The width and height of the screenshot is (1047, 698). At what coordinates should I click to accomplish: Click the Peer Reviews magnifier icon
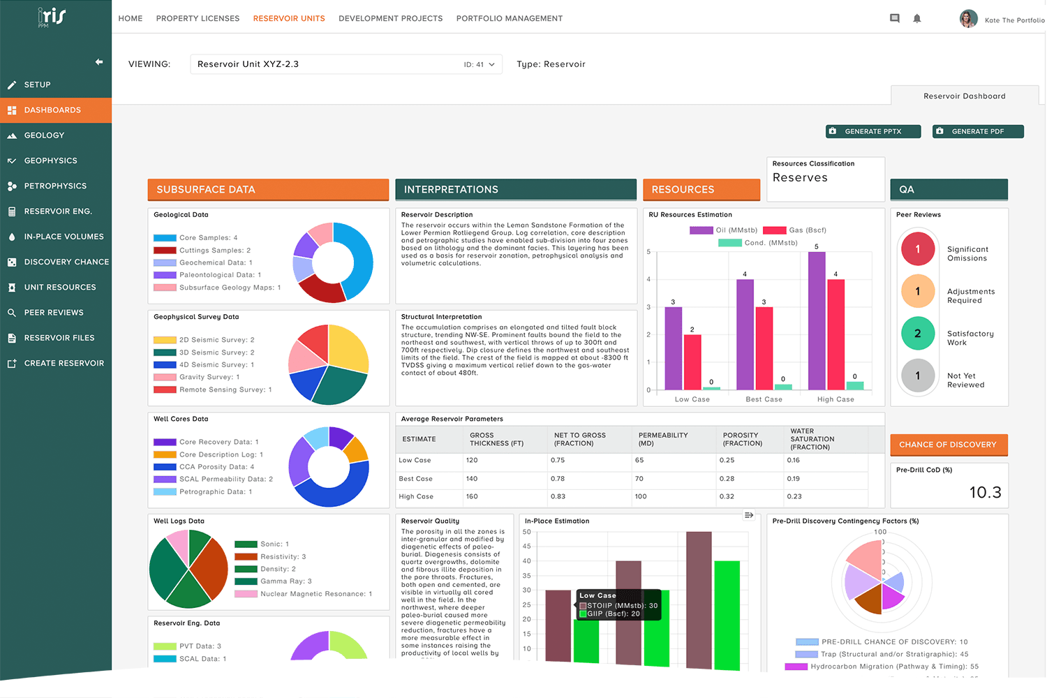click(12, 313)
